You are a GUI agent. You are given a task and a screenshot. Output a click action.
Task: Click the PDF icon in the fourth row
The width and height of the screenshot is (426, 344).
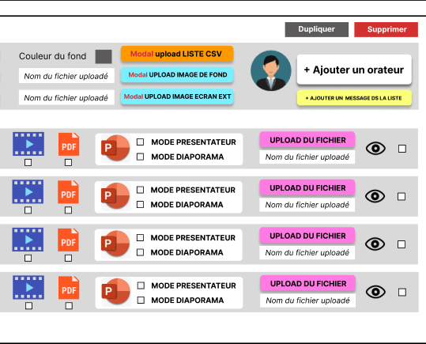(x=69, y=288)
